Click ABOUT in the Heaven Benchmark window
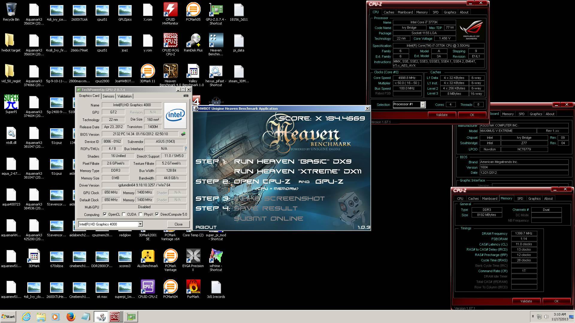Viewport: 575px width, 323px height. [206, 227]
